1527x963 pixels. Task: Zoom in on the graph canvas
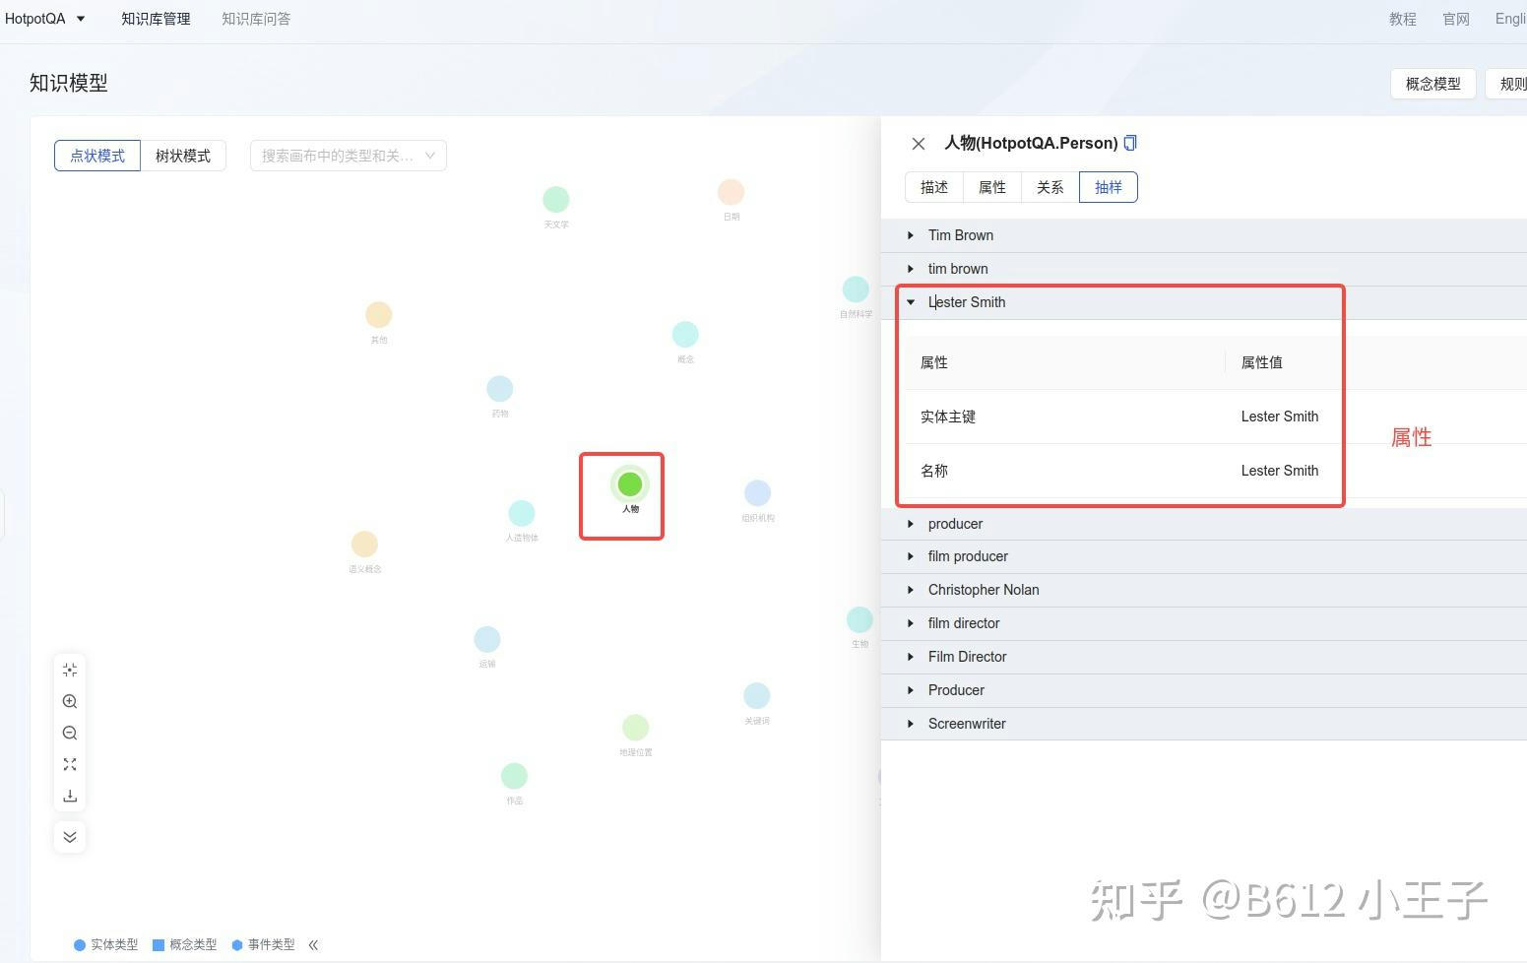70,701
